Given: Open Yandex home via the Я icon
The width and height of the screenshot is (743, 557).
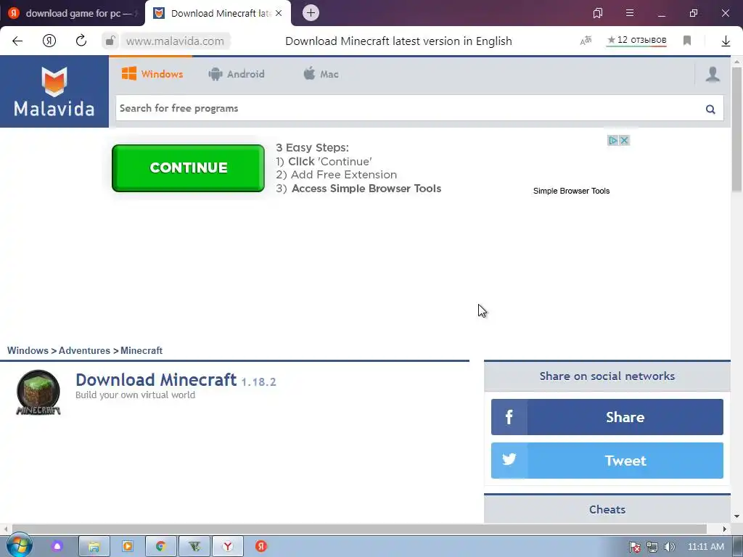Looking at the screenshot, I should tap(49, 41).
